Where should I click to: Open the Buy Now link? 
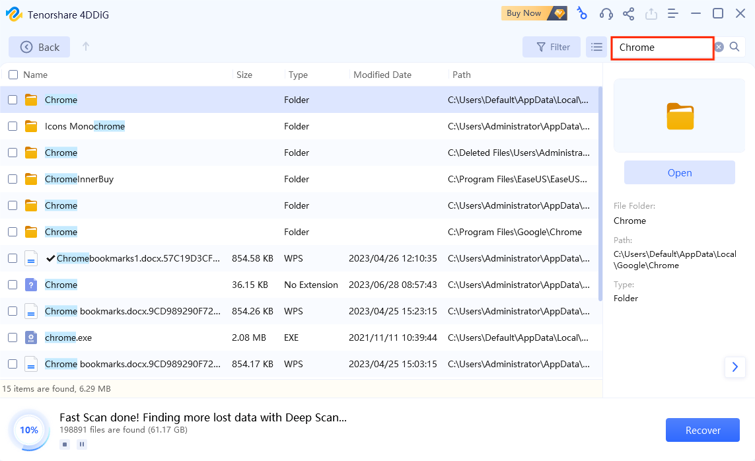[x=525, y=13]
